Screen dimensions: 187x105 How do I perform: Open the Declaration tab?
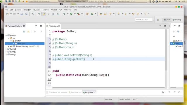point(75,92)
